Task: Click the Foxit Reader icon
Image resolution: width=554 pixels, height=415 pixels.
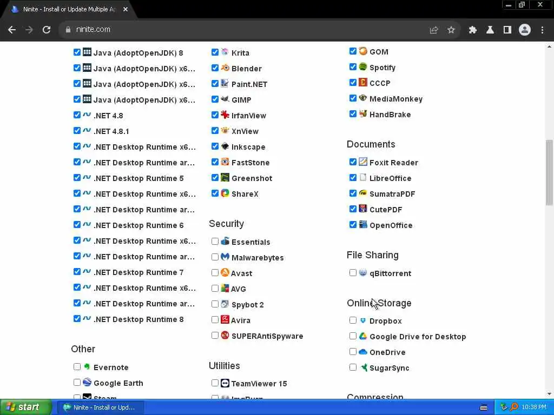Action: [363, 162]
